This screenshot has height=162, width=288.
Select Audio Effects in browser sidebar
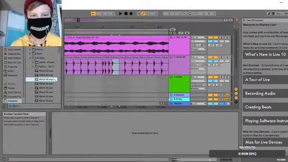13,54
